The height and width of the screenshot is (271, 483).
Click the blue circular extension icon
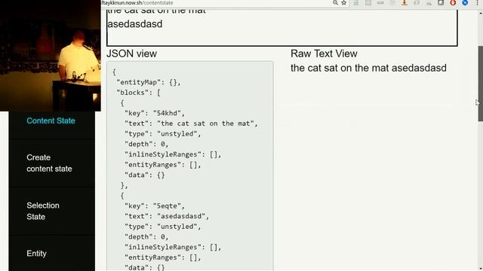pos(465,3)
